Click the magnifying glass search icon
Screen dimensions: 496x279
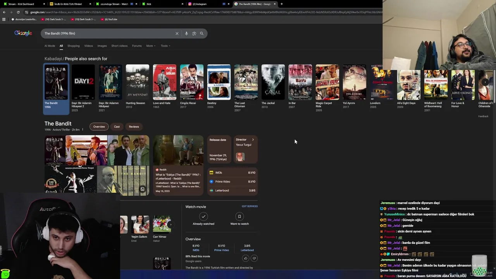(x=201, y=33)
